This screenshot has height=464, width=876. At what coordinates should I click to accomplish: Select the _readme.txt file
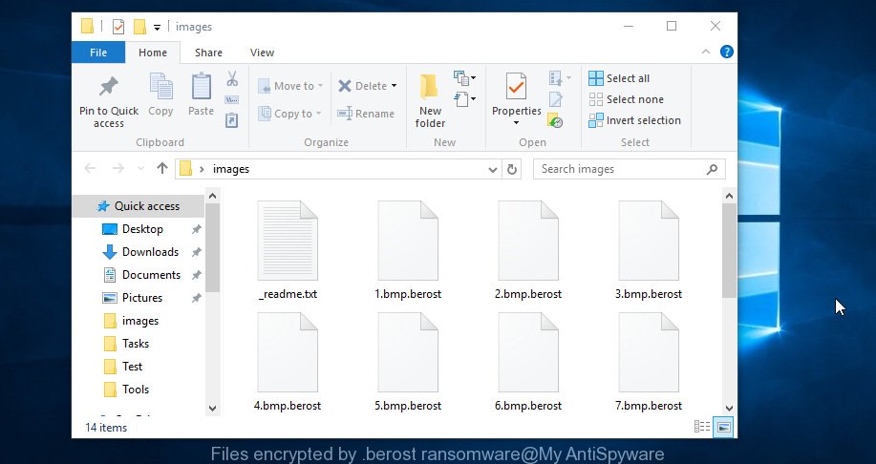pos(288,250)
